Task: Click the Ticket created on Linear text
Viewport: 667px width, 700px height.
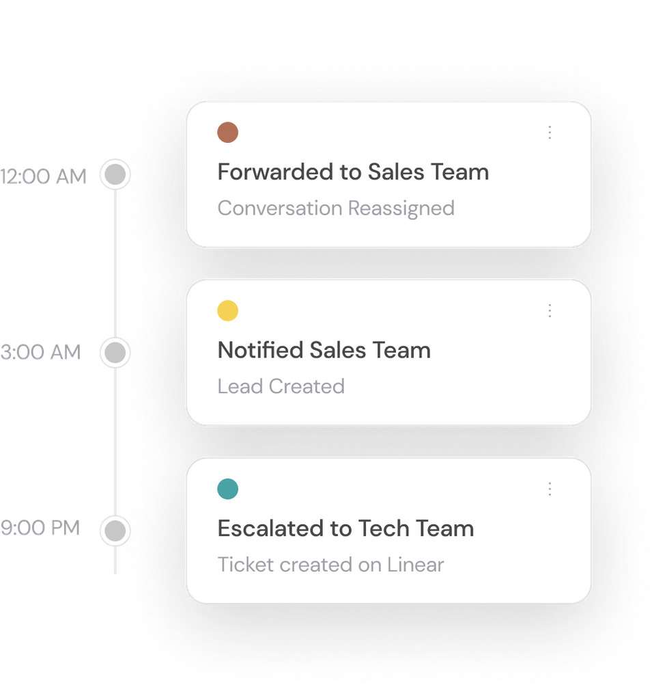Action: (330, 565)
